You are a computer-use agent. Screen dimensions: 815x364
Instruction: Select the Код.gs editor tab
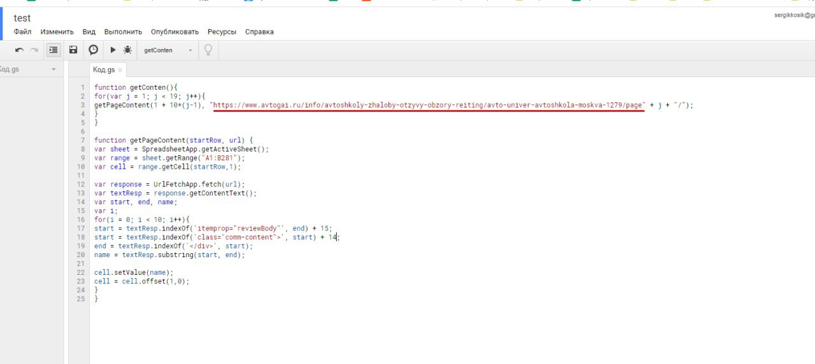click(x=104, y=70)
